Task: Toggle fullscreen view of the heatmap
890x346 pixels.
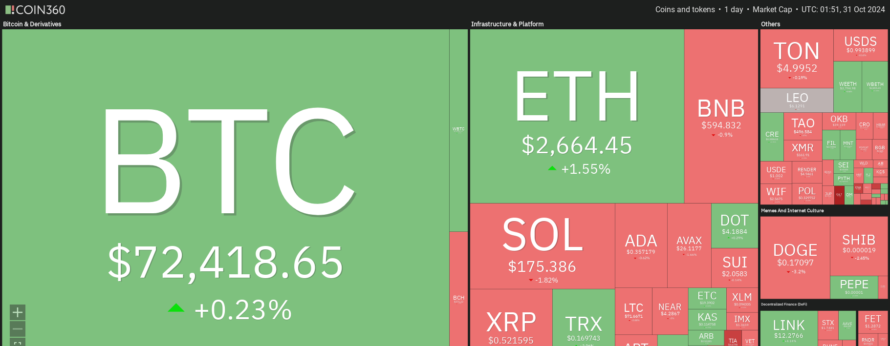Action: (x=18, y=343)
